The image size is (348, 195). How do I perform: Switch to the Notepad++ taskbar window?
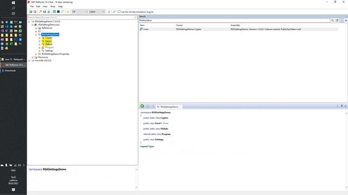pos(13,59)
